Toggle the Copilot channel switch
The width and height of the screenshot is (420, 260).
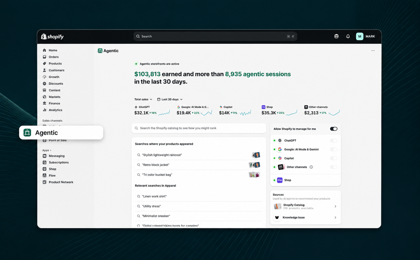point(334,158)
